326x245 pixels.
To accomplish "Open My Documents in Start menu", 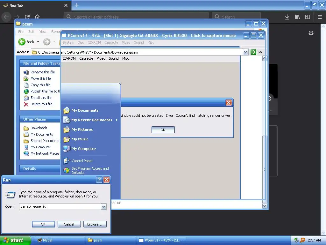I will [x=85, y=110].
